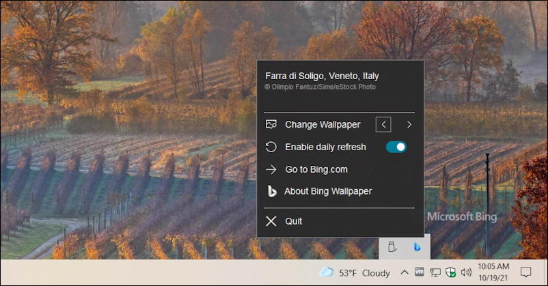Click the cloud weather icon in taskbar
The image size is (548, 286).
(327, 272)
